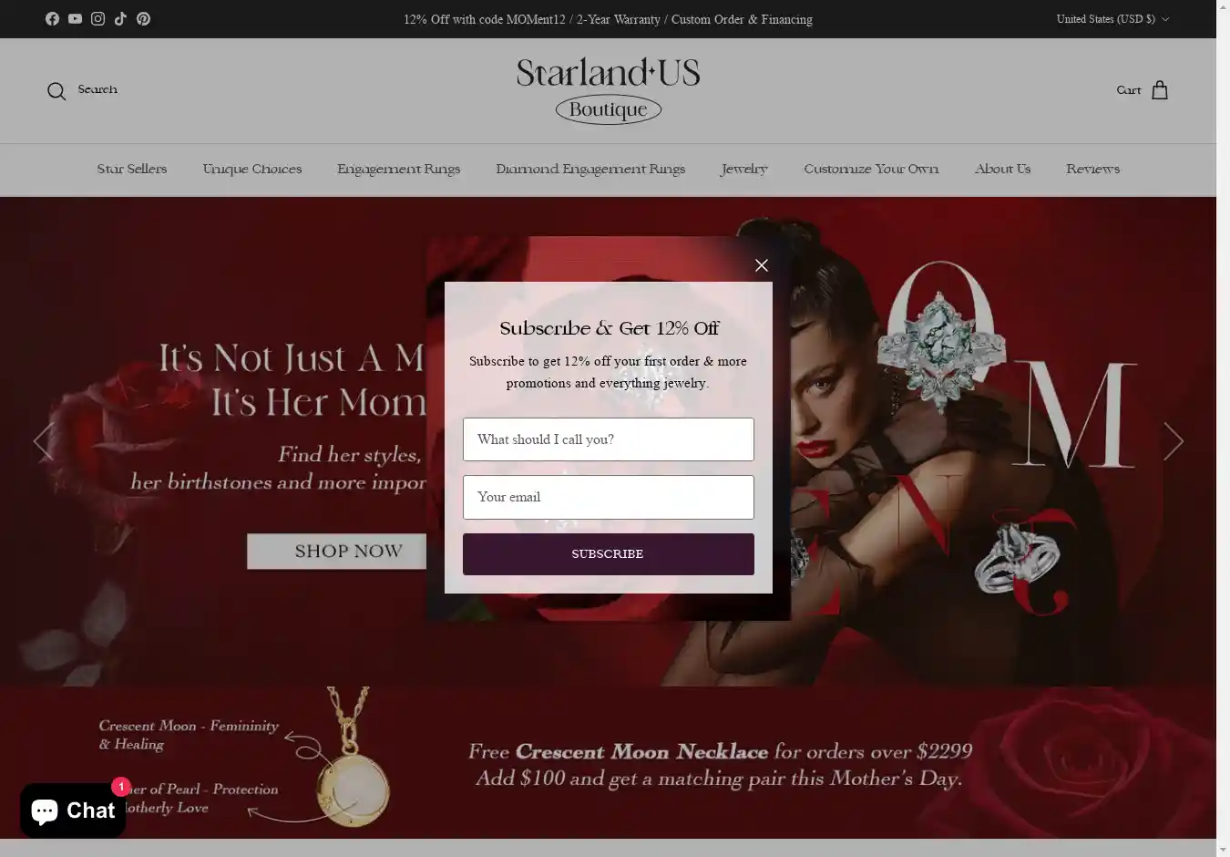The height and width of the screenshot is (857, 1230).
Task: Open the Instagram social icon
Action: click(x=97, y=19)
